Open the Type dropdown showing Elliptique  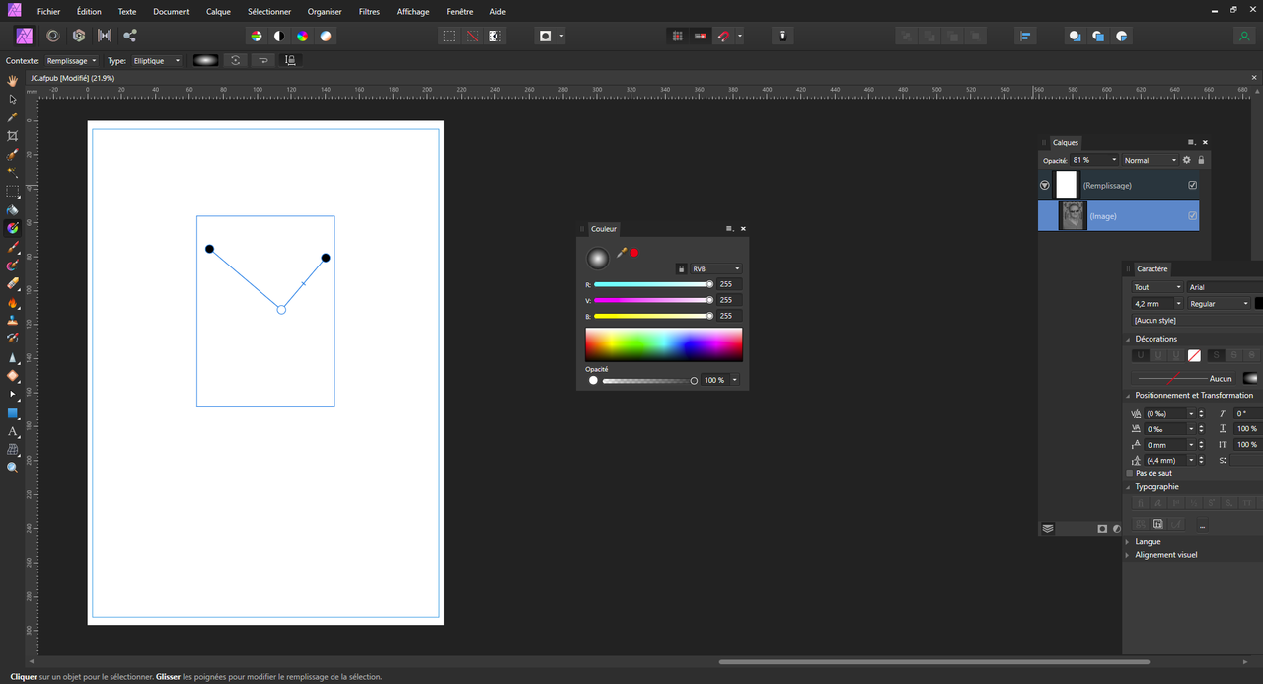[x=157, y=61]
